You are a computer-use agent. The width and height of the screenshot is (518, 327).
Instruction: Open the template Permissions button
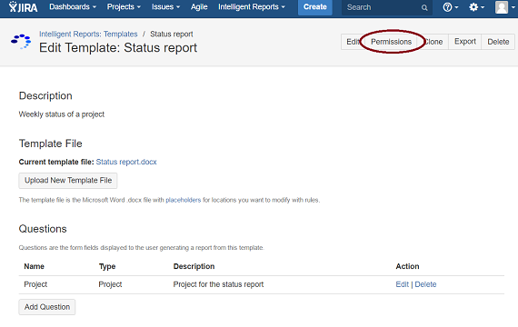tap(391, 42)
